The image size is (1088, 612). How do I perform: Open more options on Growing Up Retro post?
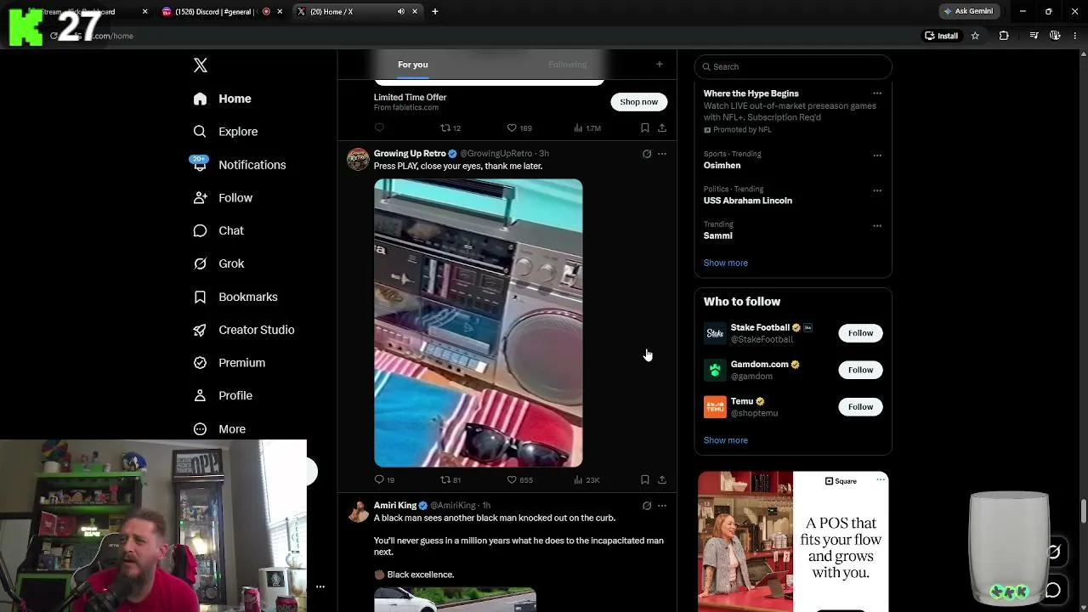click(x=662, y=154)
